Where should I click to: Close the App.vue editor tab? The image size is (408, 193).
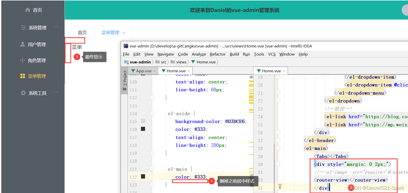click(x=154, y=71)
